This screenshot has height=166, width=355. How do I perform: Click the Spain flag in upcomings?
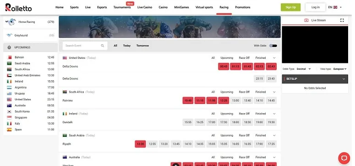pos(9,130)
